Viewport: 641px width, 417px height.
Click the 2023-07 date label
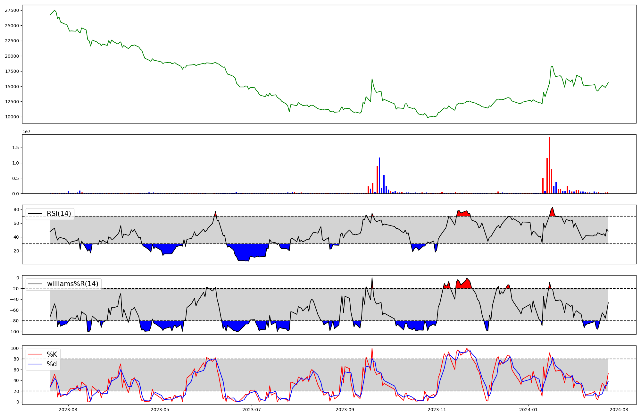(x=252, y=410)
